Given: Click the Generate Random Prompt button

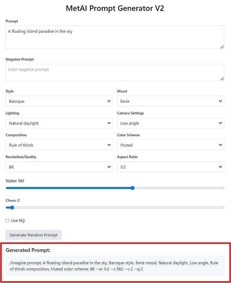Looking at the screenshot, I should pos(34,235).
